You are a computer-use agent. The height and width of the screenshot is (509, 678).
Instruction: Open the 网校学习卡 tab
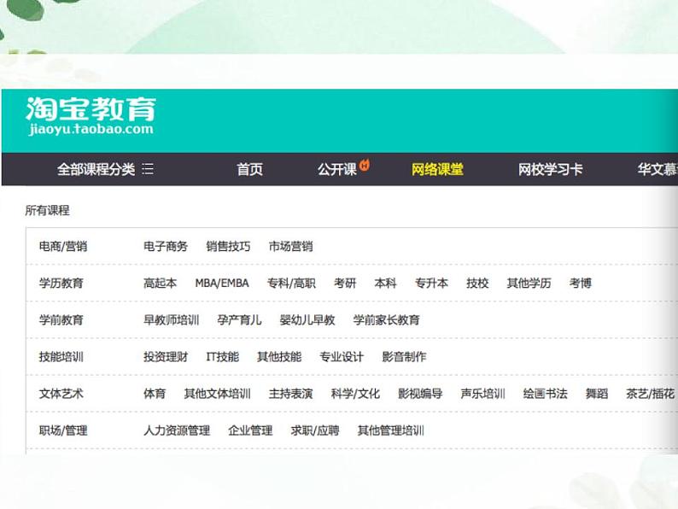550,169
